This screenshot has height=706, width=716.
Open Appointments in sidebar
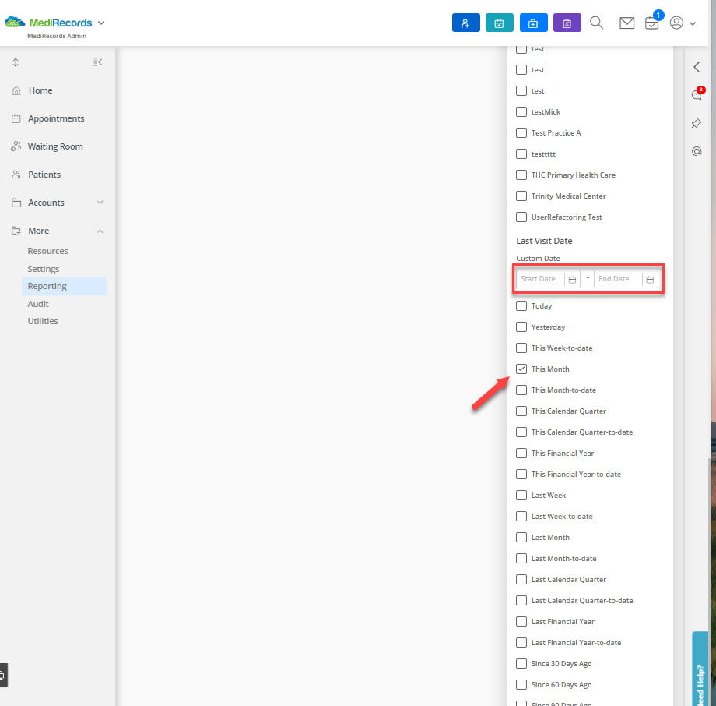point(56,118)
